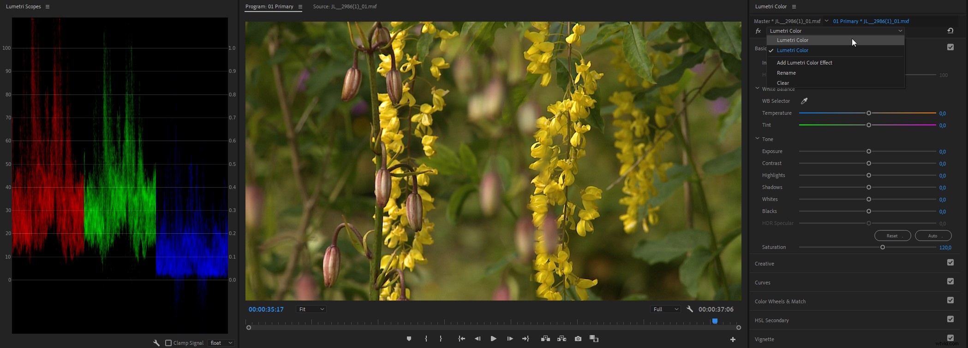
Task: Click the Lumetri Color effect selector dropdown
Action: 836,31
